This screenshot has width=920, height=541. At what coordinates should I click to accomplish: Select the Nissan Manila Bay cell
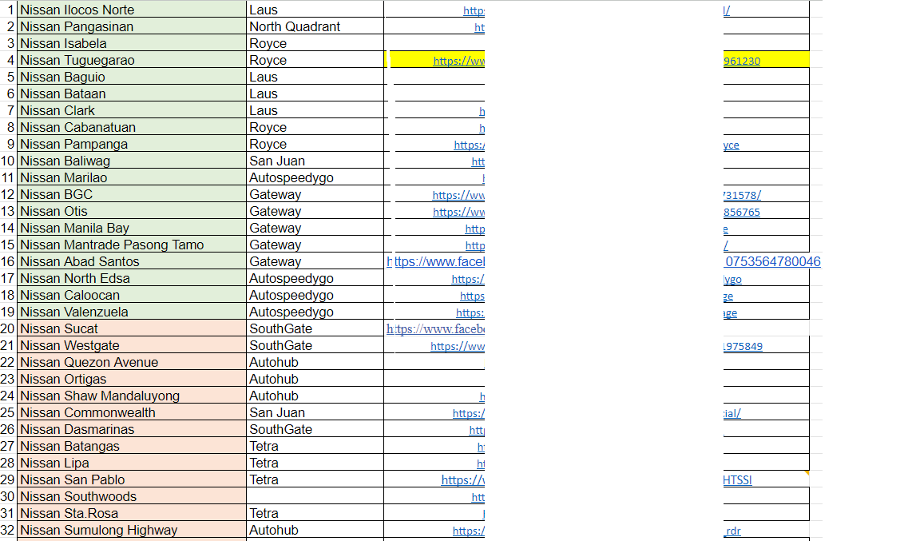click(x=132, y=228)
